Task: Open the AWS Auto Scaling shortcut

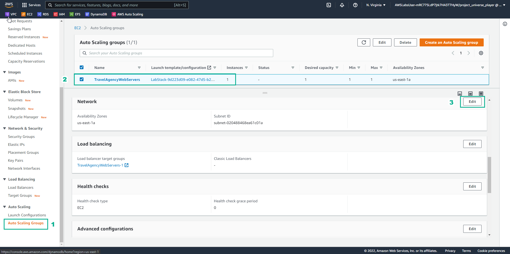Action: pyautogui.click(x=128, y=14)
